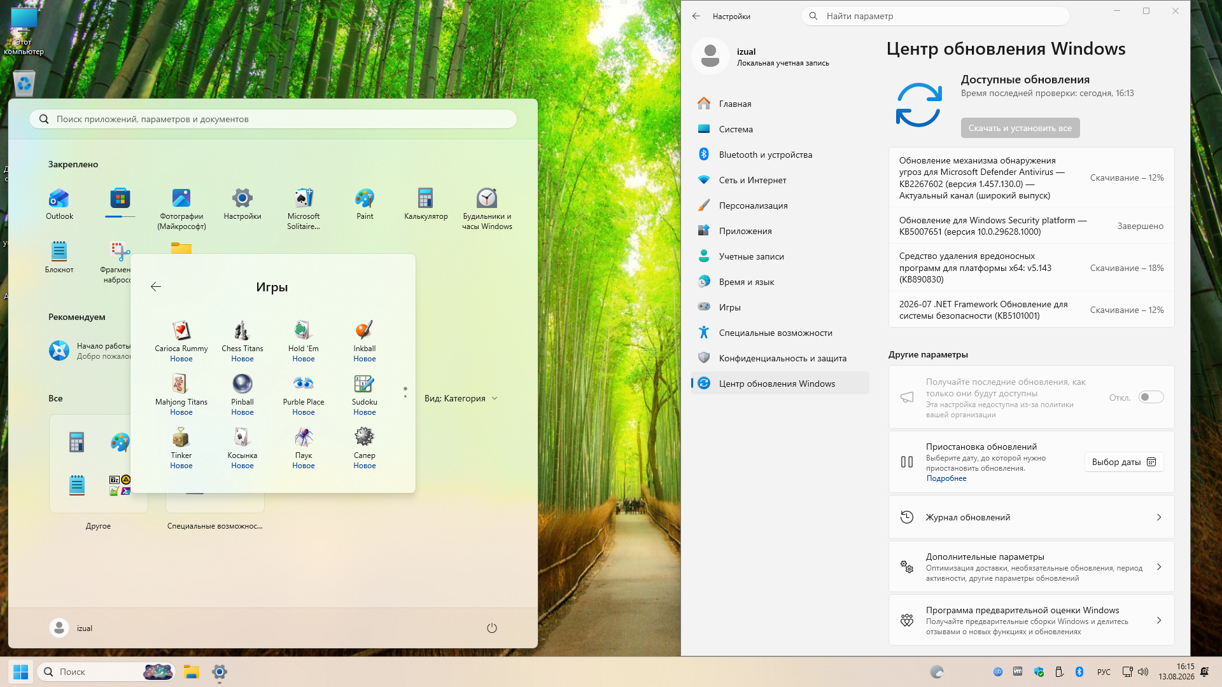This screenshot has width=1222, height=687.
Task: Open File Explorer from the taskbar
Action: [192, 672]
